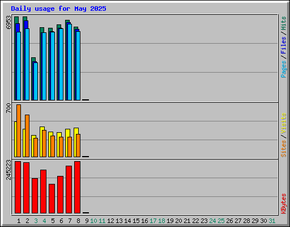Click the green day 25 axis label

221,221
